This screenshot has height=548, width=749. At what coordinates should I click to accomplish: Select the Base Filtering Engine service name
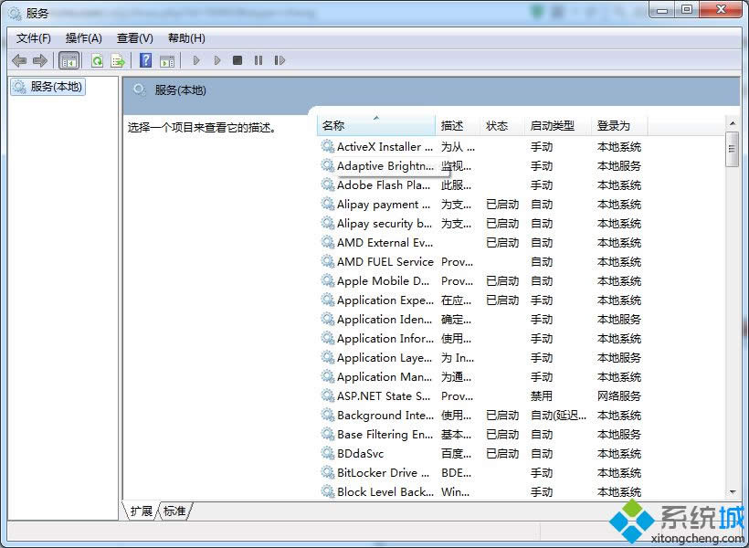coord(385,435)
